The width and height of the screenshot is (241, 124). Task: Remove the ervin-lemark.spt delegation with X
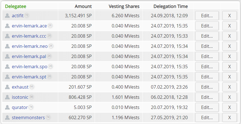[229, 77]
